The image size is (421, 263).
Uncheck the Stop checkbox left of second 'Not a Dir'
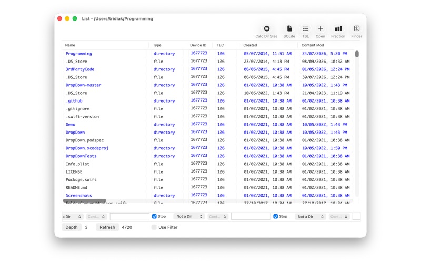[275, 216]
